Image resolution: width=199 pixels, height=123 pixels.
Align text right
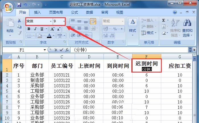click(86, 28)
